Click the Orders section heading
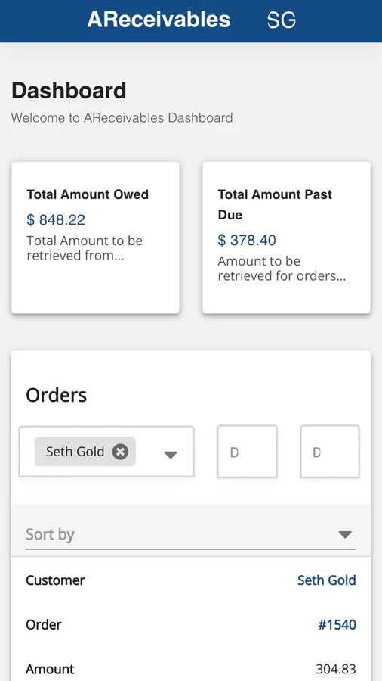Image resolution: width=382 pixels, height=681 pixels. (57, 395)
